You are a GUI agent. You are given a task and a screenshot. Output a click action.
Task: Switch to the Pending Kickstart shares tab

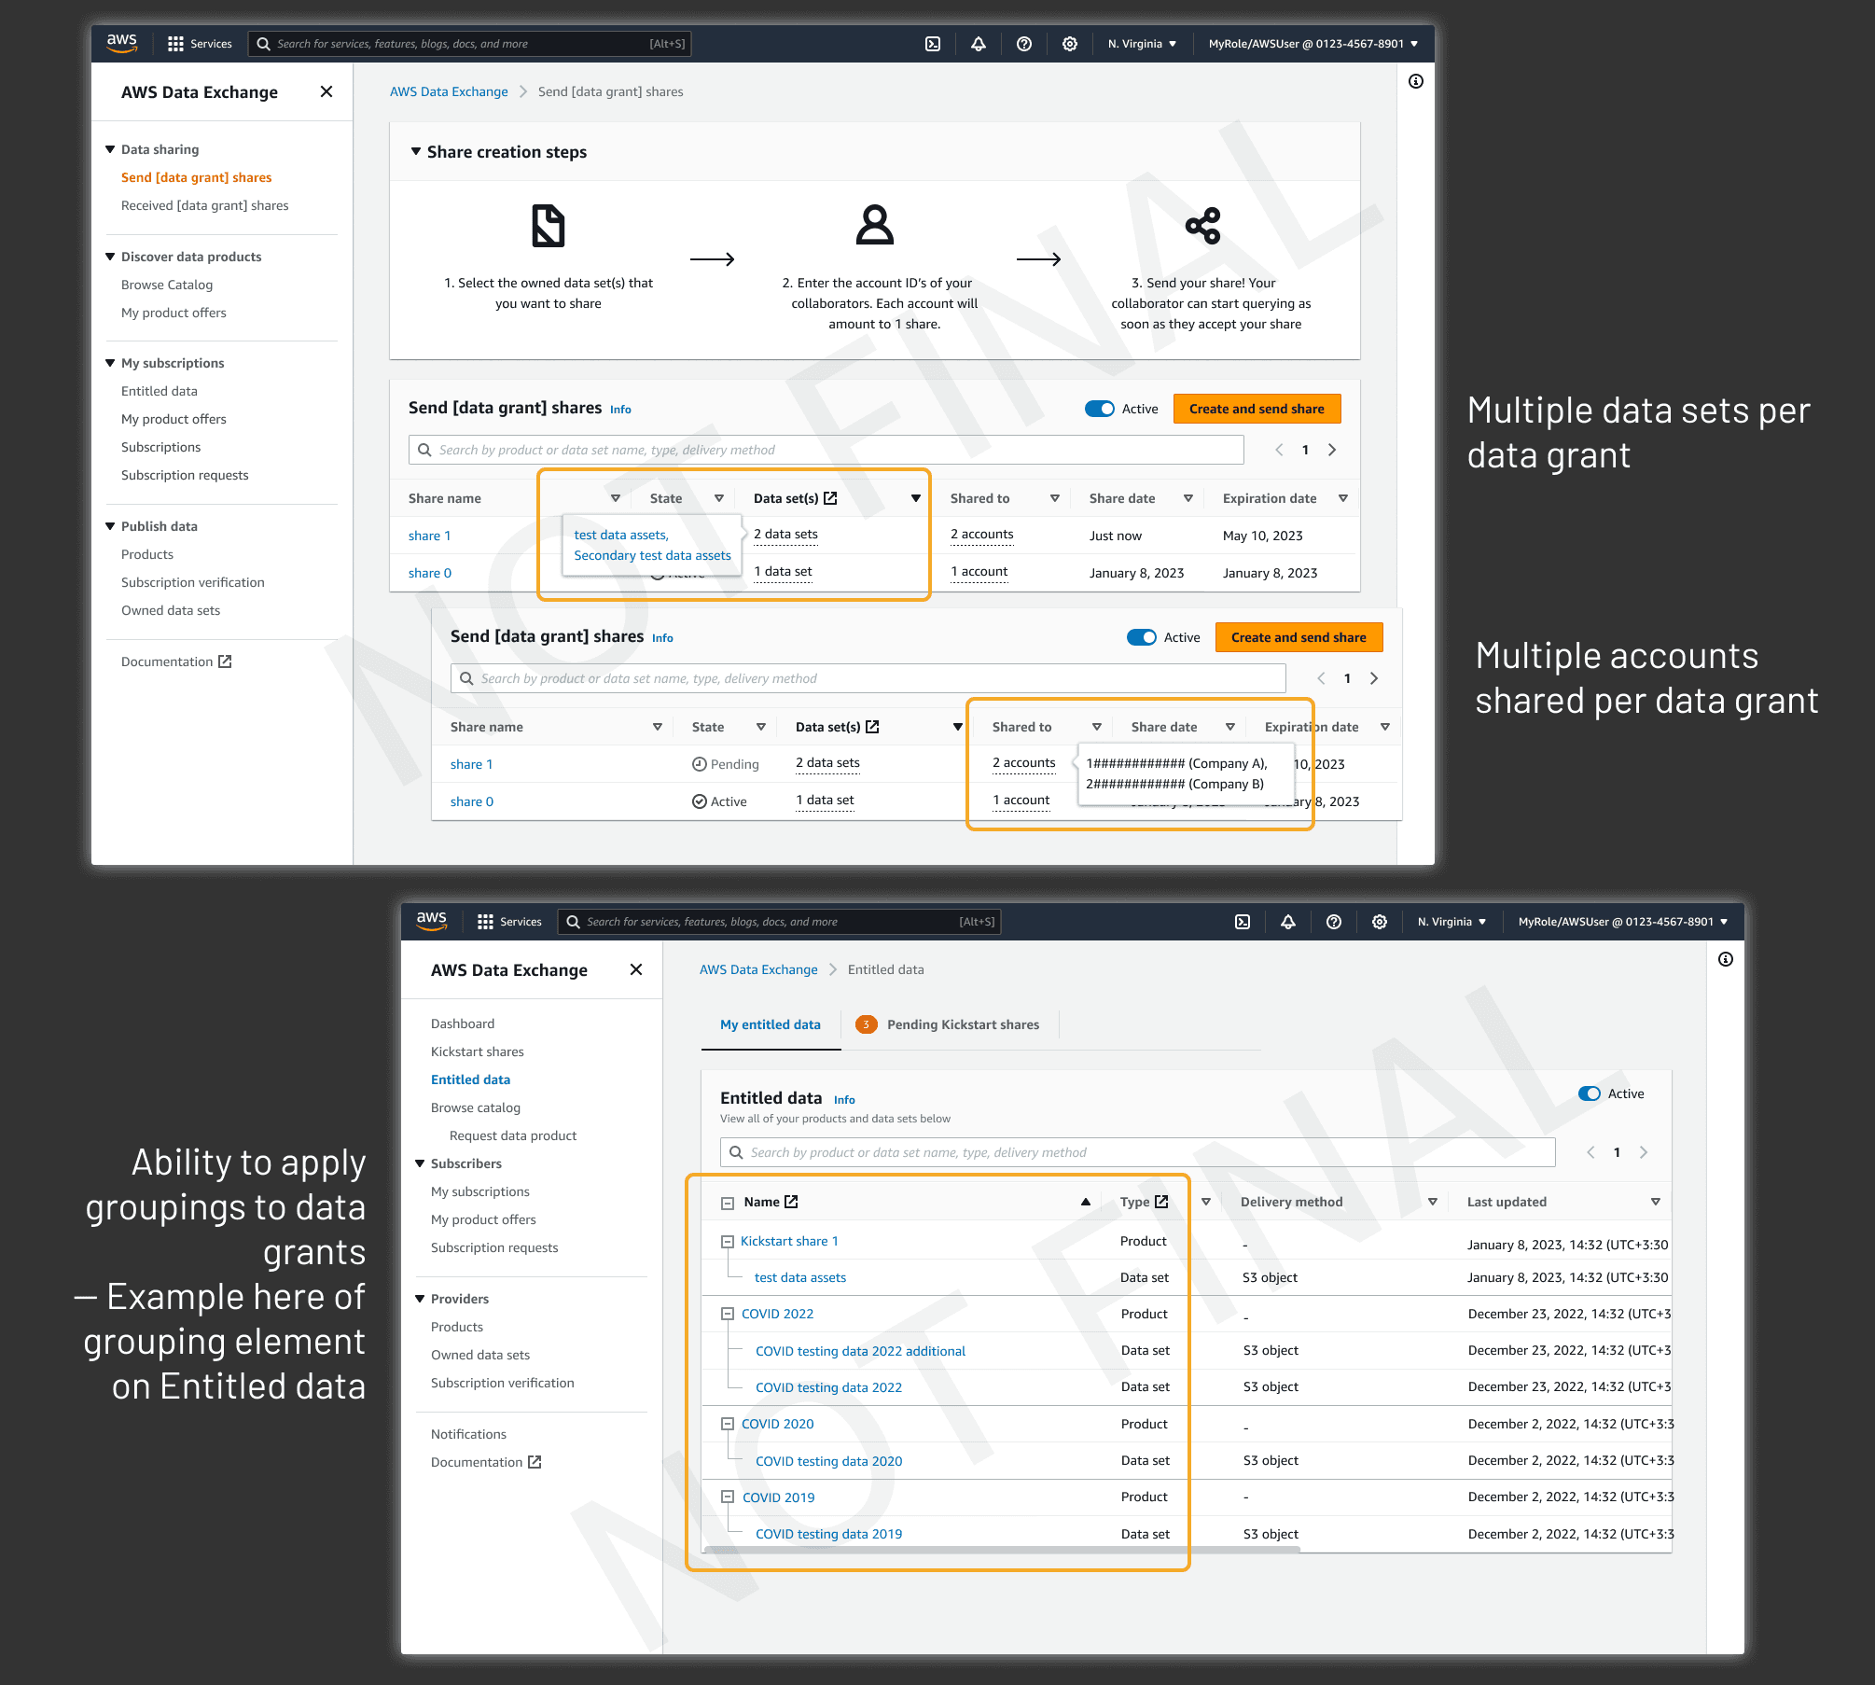963,1024
